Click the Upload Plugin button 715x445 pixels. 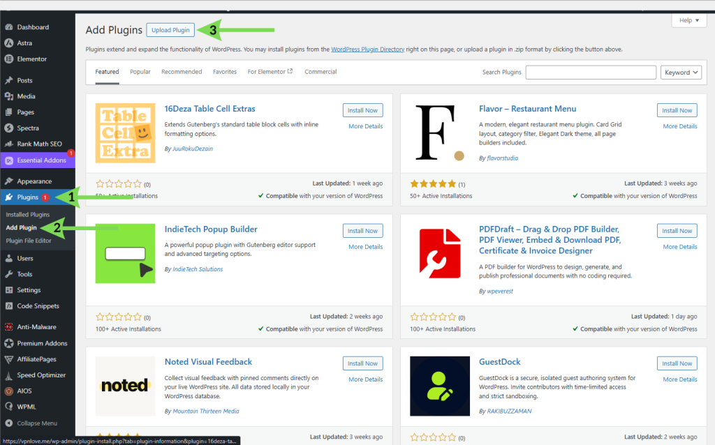click(170, 30)
